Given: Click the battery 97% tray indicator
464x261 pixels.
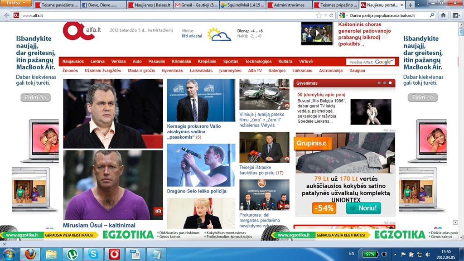Looking at the screenshot, I should [371, 254].
